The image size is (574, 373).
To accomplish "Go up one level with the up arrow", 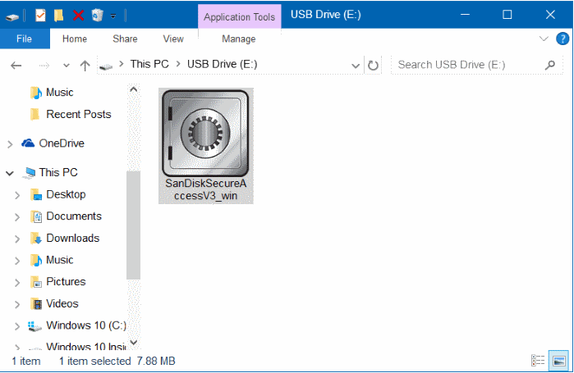I will [85, 66].
